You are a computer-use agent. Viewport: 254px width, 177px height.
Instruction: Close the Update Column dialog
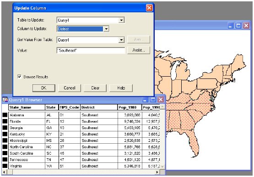click(x=149, y=8)
